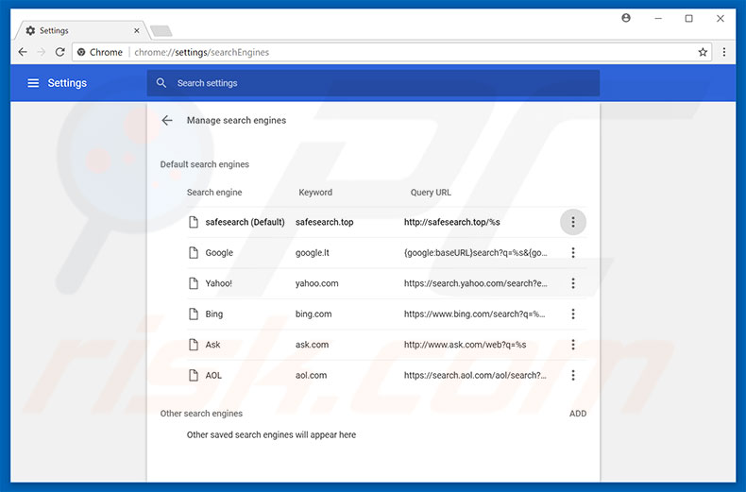The width and height of the screenshot is (746, 492).
Task: Minimize the Chrome window
Action: [658, 19]
